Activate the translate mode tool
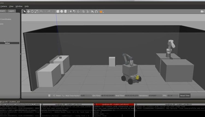This screenshot has width=205, height=117. 28,11
